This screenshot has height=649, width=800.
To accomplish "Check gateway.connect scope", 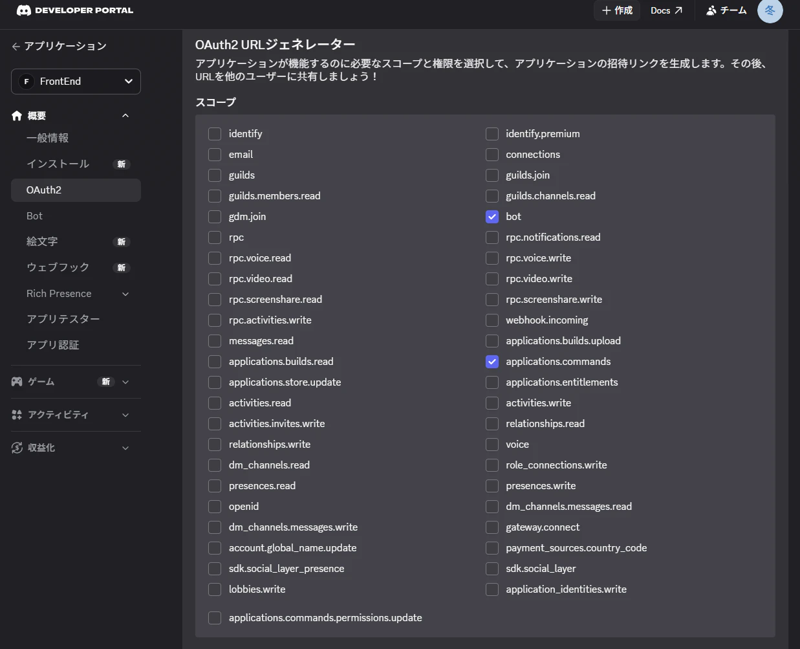I will click(x=492, y=527).
